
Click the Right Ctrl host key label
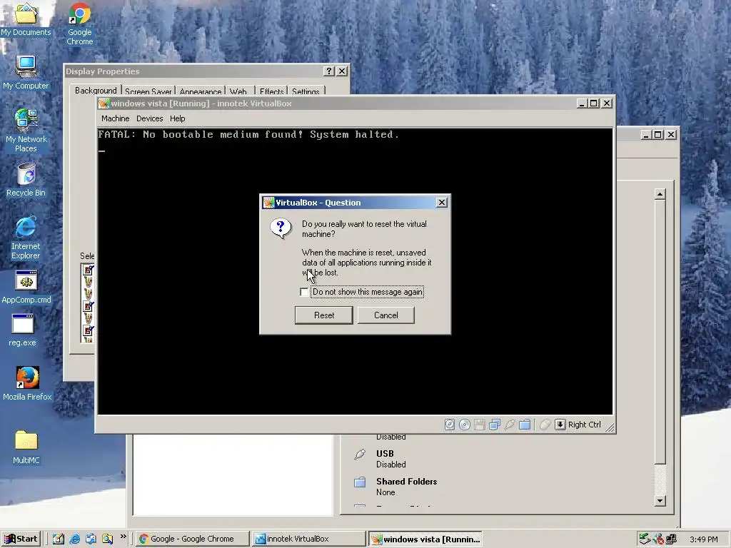point(584,425)
